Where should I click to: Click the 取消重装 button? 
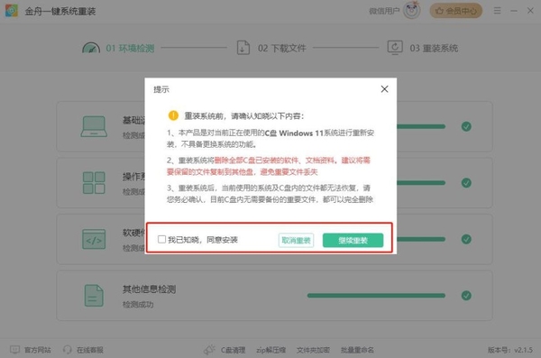click(x=296, y=240)
